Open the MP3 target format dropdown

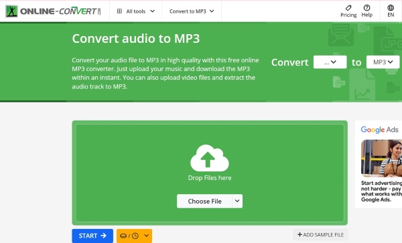pyautogui.click(x=383, y=62)
